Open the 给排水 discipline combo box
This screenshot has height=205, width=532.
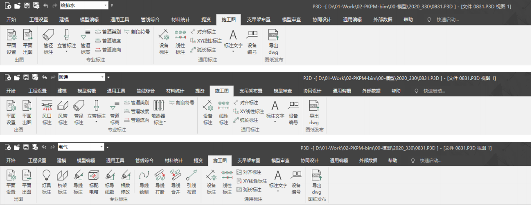[84, 6]
